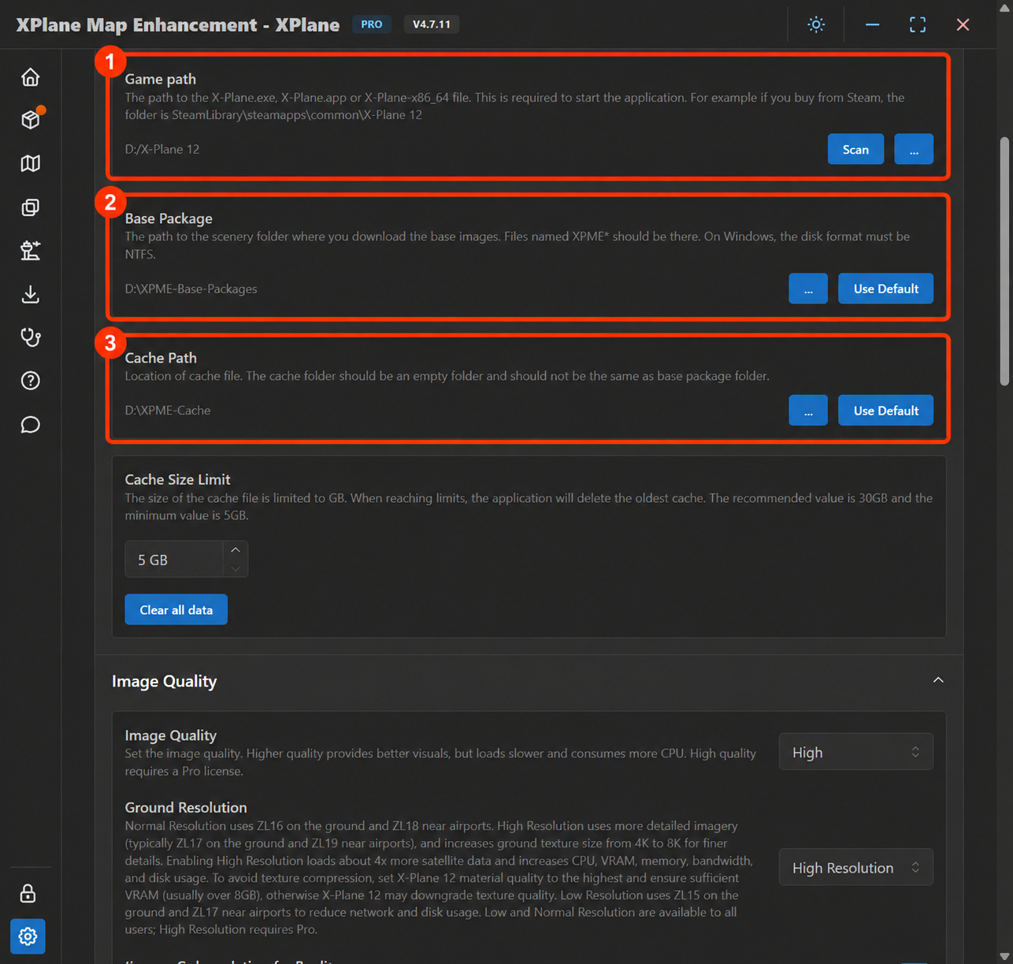Open the Image Quality dropdown set to High
Viewport: 1013px width, 964px height.
coord(856,752)
